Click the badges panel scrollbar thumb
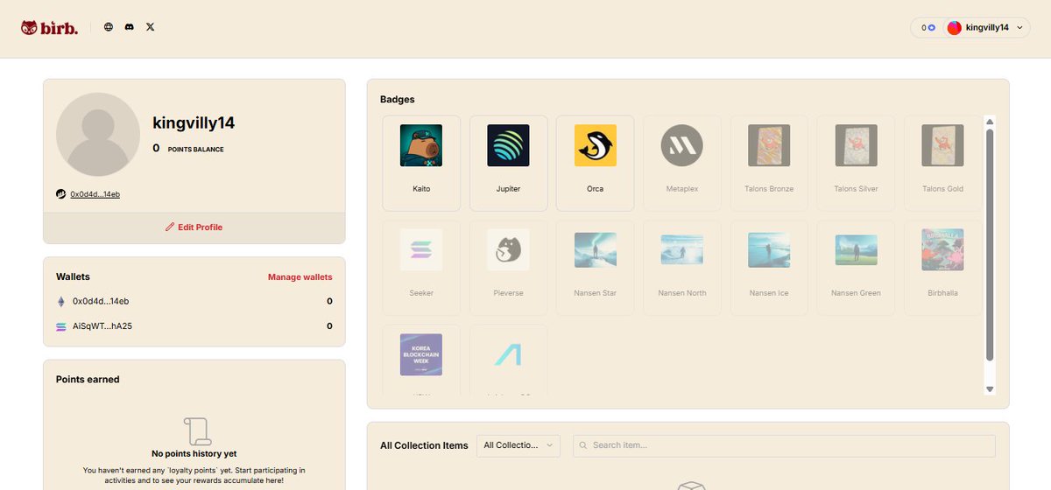1051x490 pixels. pyautogui.click(x=990, y=245)
